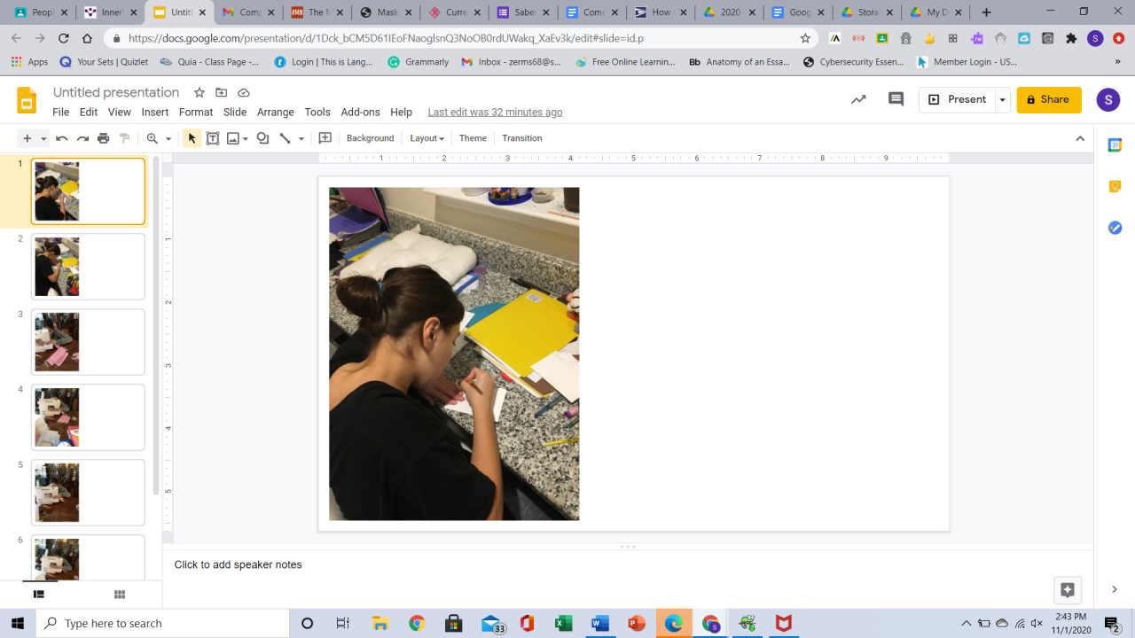Click the Explore button at bottom right
The image size is (1135, 638).
coord(1068,589)
